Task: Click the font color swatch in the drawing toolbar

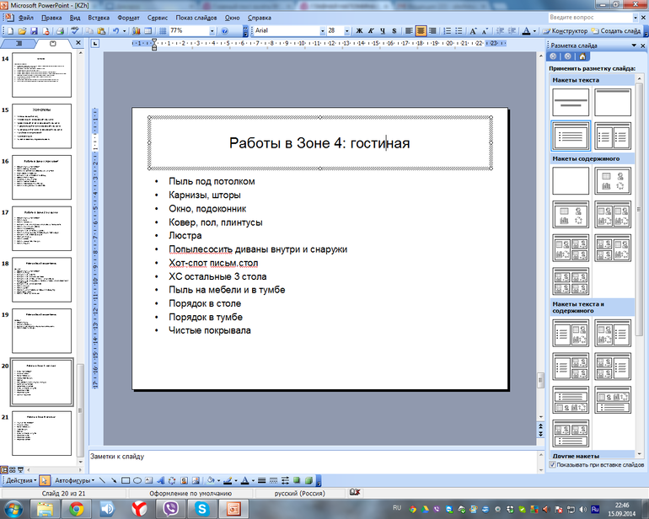Action: tap(243, 480)
